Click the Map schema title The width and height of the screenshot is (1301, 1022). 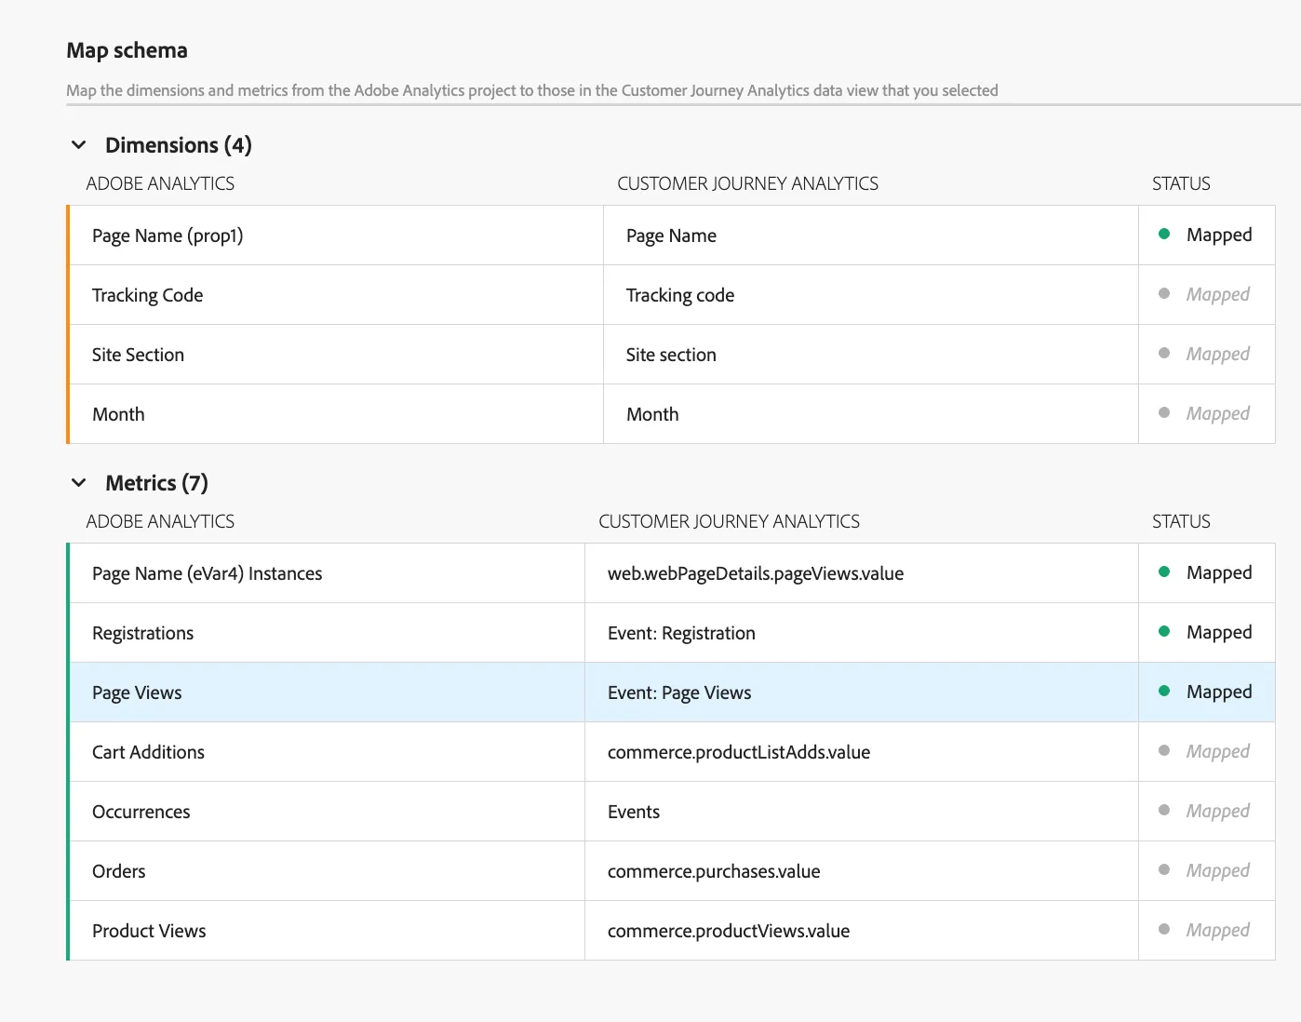[x=127, y=50]
